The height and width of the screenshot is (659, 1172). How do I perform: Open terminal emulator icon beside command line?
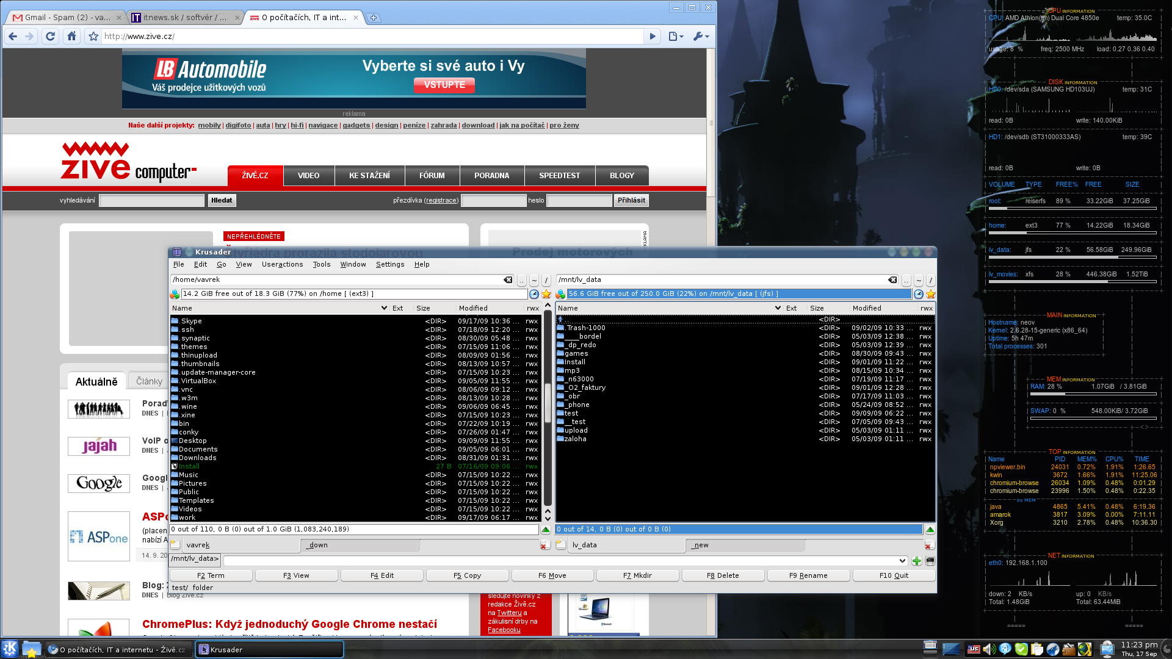click(x=930, y=561)
